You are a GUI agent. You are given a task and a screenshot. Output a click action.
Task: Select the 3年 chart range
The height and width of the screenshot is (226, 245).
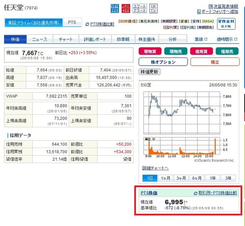[228, 178]
